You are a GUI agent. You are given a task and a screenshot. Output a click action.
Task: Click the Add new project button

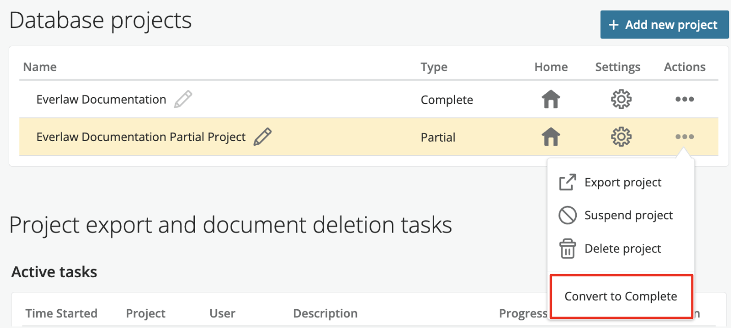[664, 25]
